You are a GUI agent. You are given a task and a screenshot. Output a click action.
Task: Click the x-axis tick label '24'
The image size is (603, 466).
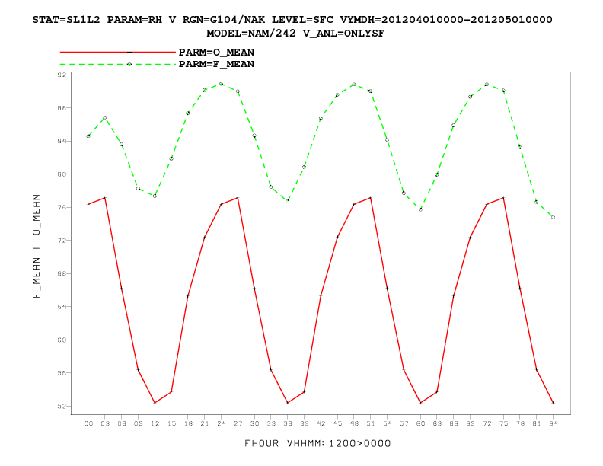point(221,423)
